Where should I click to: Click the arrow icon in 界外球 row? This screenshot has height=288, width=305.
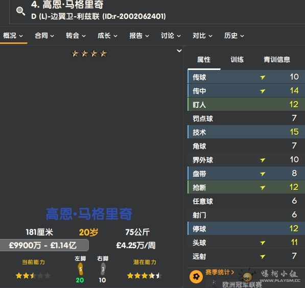pos(263,160)
